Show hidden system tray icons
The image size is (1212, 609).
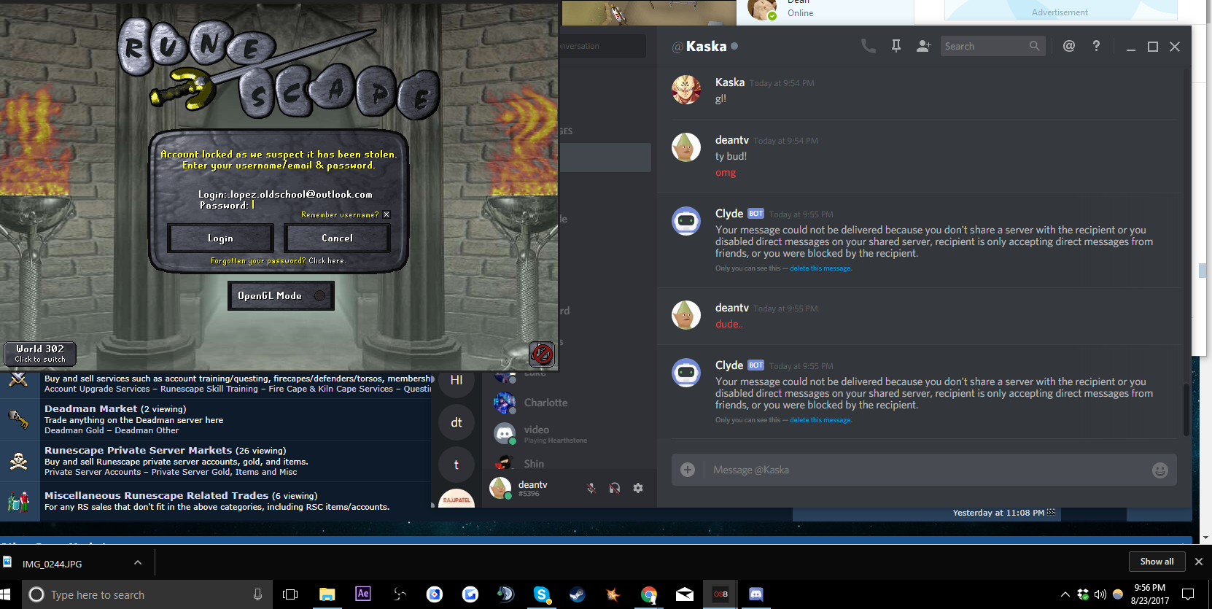tap(1065, 594)
